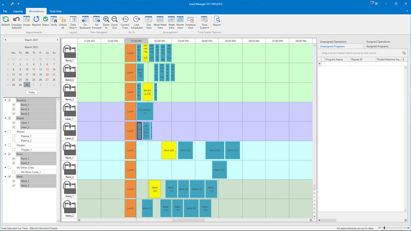Open the Tools Help tab
Screen dimensions: 411x231
tap(56, 11)
